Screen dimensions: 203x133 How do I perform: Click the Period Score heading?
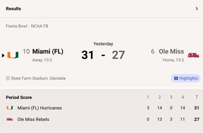click(19, 97)
